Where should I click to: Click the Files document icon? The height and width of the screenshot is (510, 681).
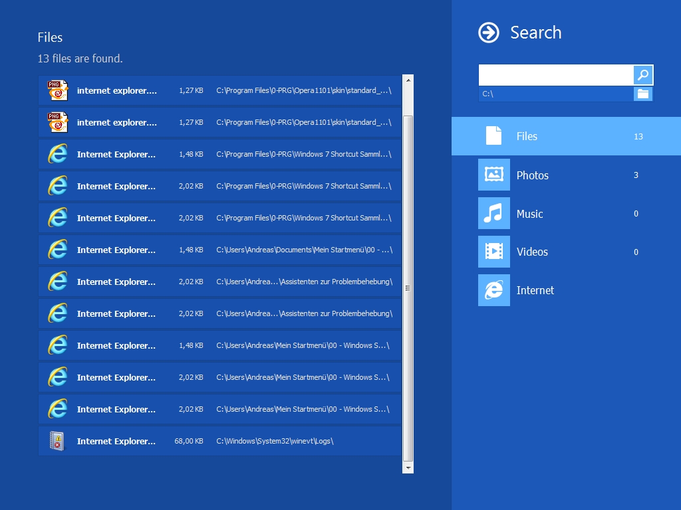pos(494,135)
